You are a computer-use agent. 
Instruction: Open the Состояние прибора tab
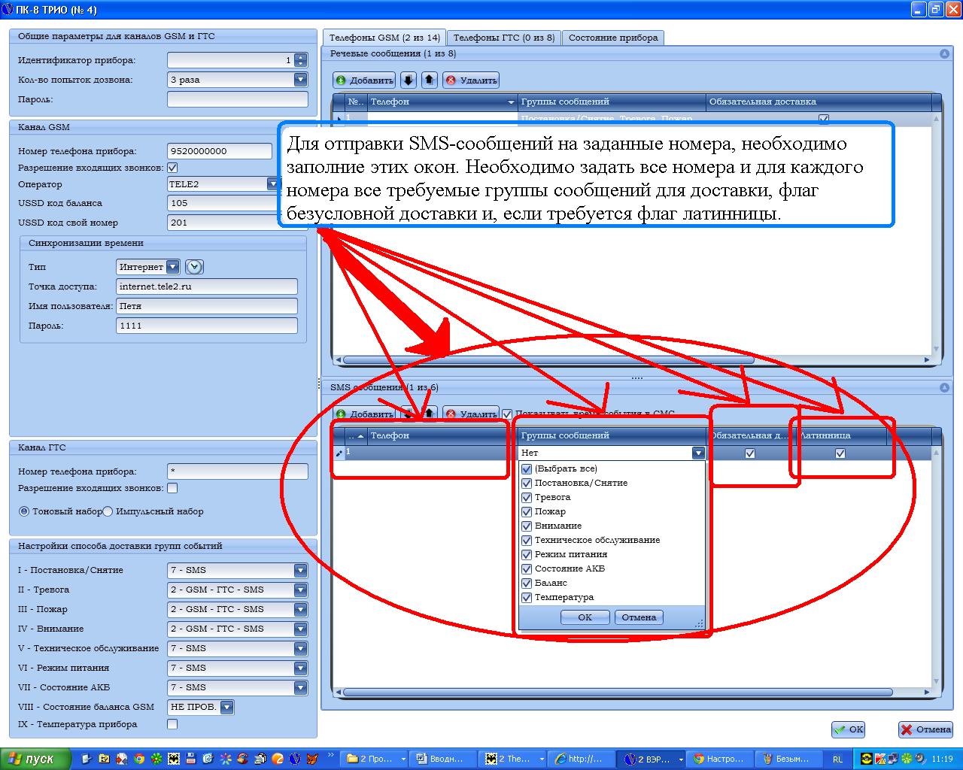coord(612,38)
